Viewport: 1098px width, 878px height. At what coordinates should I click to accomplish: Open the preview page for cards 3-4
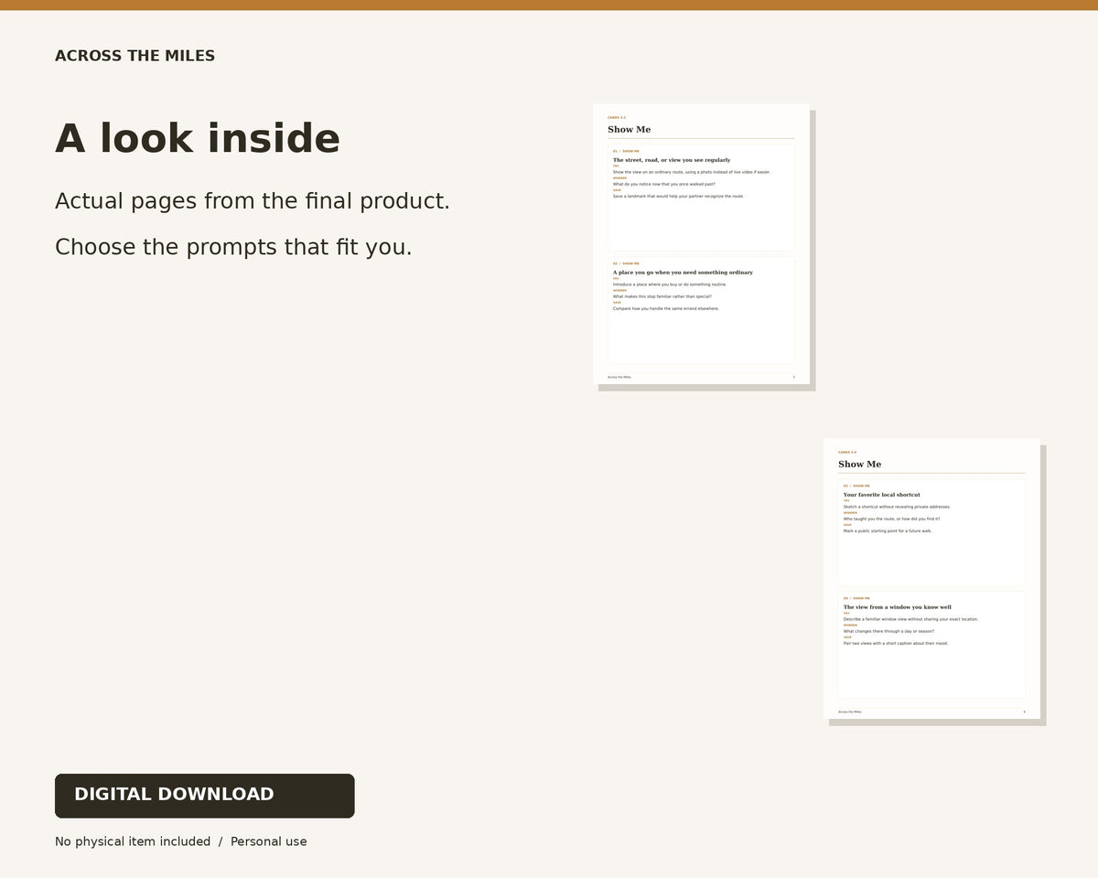(x=931, y=579)
